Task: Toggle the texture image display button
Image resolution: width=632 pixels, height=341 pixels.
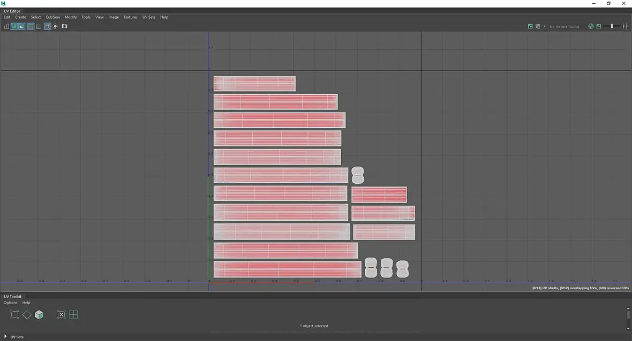Action: pyautogui.click(x=530, y=26)
